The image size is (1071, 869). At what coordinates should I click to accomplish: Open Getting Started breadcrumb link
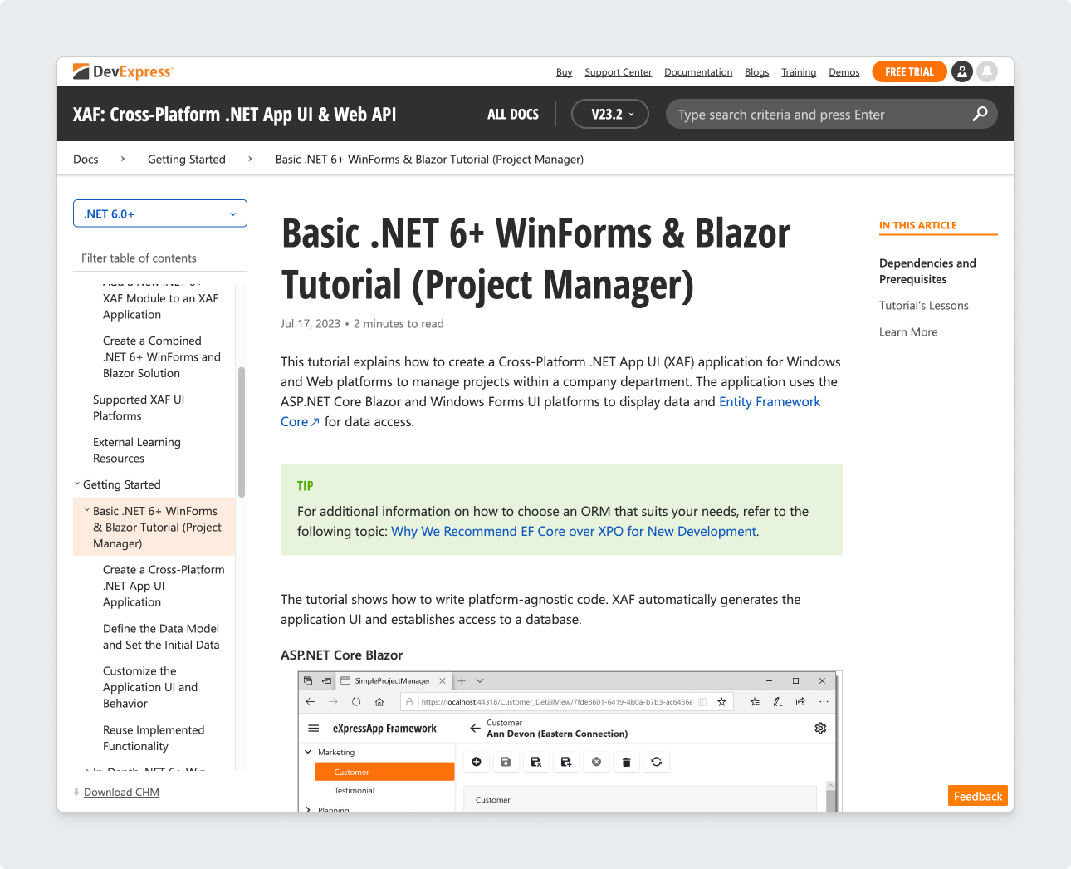click(187, 160)
